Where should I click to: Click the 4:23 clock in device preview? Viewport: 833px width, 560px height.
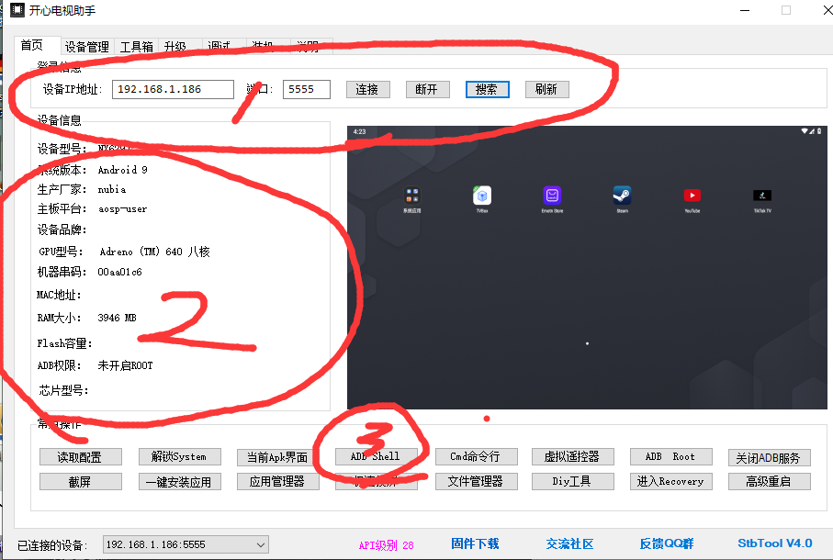360,131
